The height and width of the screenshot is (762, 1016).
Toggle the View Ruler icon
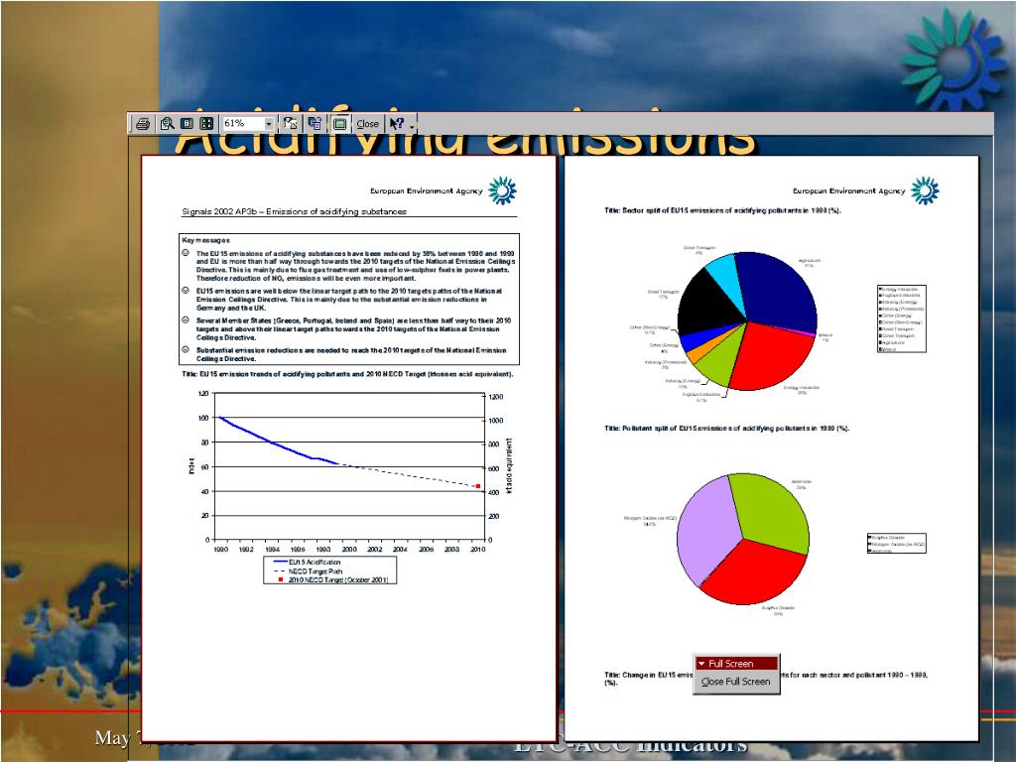[291, 123]
